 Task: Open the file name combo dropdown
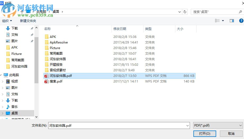pyautogui.click(x=188, y=125)
